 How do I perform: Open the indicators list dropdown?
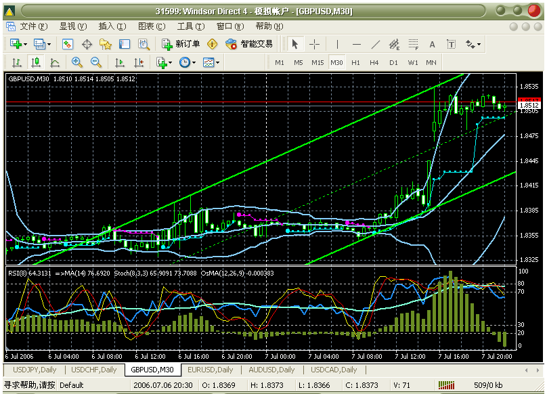[x=169, y=62]
